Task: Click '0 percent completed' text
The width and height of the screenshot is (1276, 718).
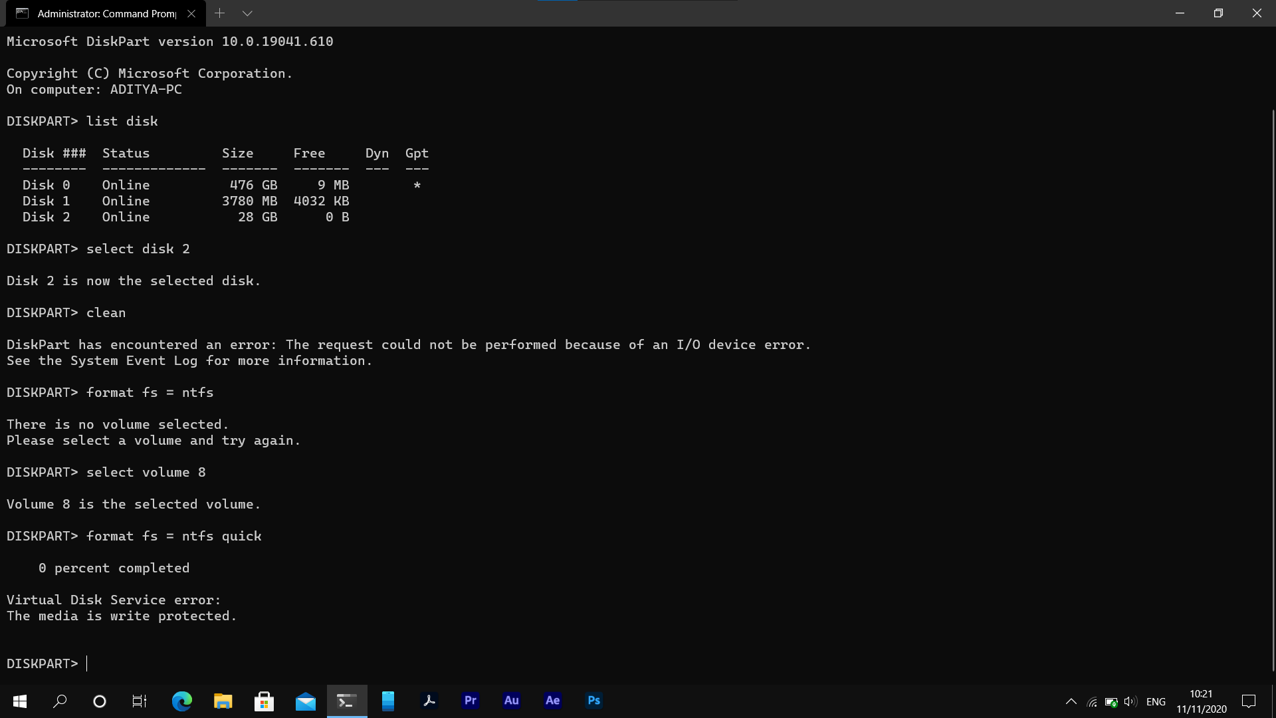Action: pyautogui.click(x=114, y=568)
